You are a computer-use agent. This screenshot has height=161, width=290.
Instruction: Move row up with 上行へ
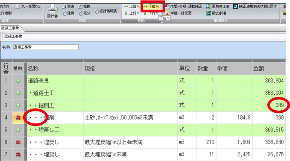132,13
